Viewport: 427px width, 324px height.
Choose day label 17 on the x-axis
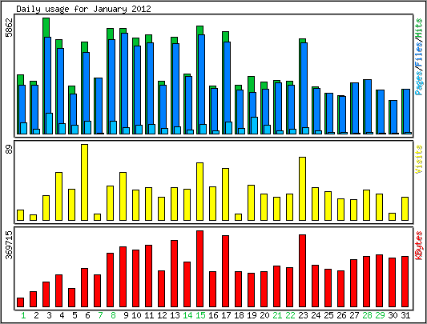click(226, 315)
